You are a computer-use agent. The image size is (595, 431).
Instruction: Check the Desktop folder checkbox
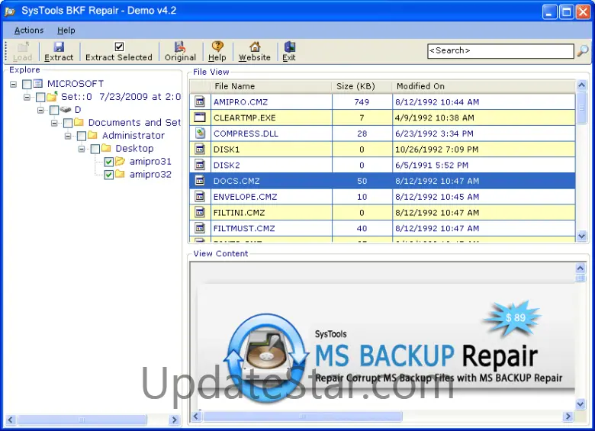(95, 149)
